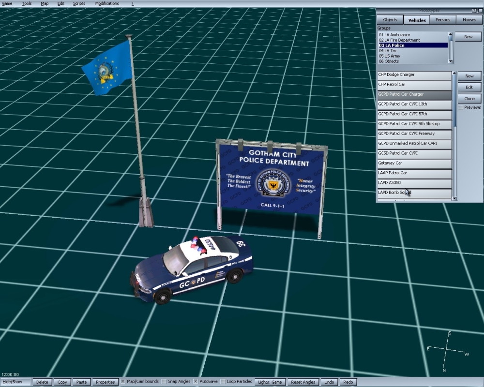
Task: Select the LAPD AS350 prototype
Action: tap(414, 183)
